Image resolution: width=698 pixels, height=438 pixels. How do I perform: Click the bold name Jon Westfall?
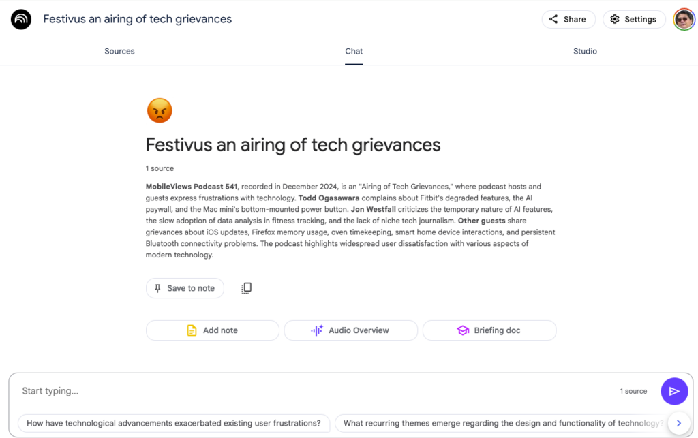click(x=373, y=209)
